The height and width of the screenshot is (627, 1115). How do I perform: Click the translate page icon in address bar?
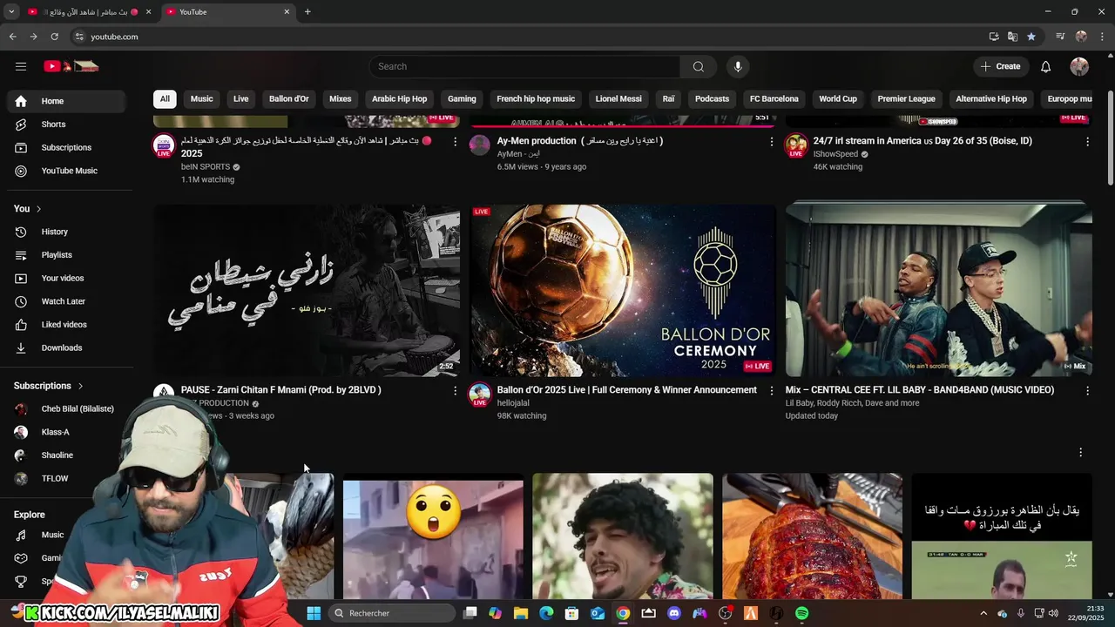(x=1012, y=37)
